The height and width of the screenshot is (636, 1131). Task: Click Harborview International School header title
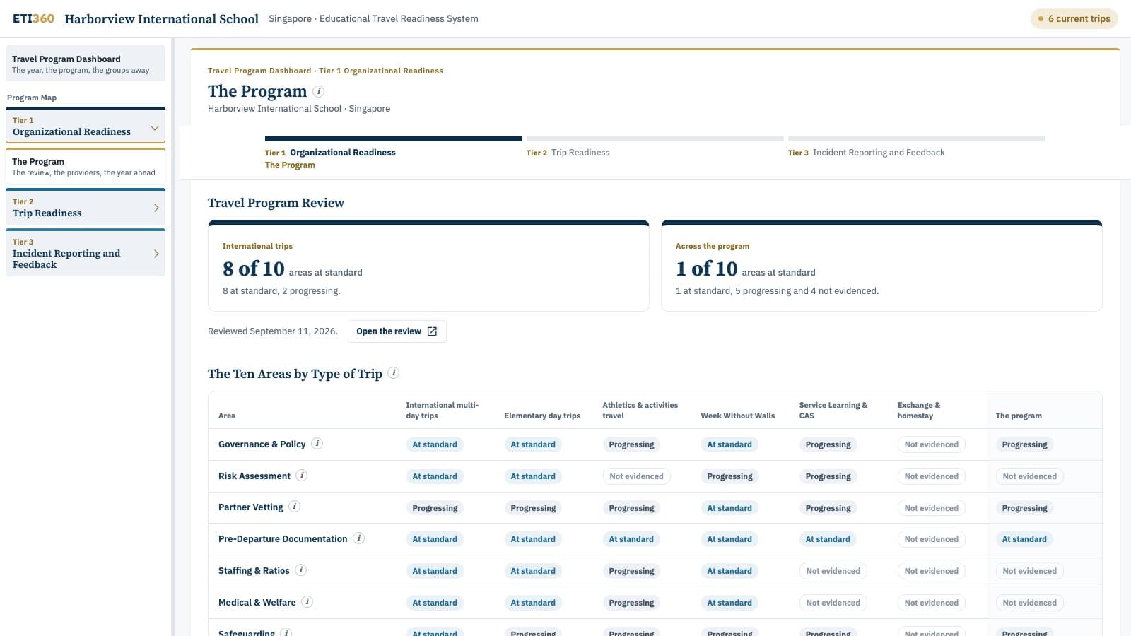pos(162,19)
